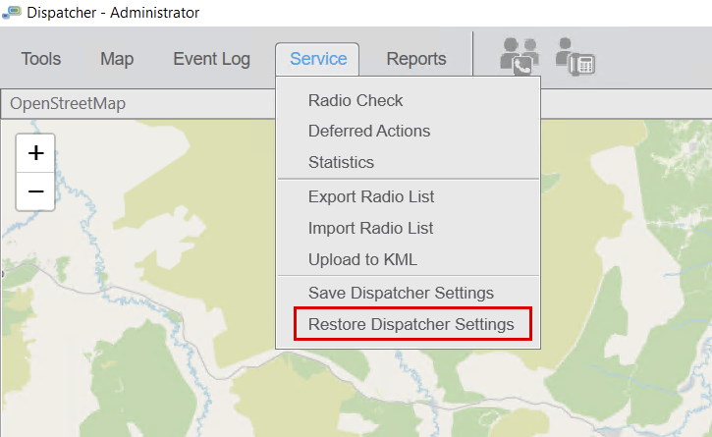This screenshot has height=437, width=712.
Task: Select the OpenStreetMap panel tab
Action: (x=68, y=103)
